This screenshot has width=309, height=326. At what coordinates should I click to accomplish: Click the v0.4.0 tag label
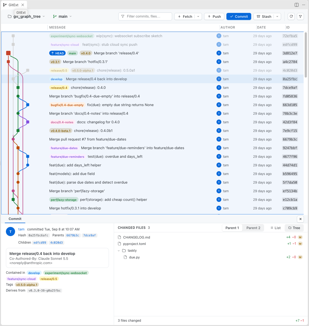tap(86, 53)
